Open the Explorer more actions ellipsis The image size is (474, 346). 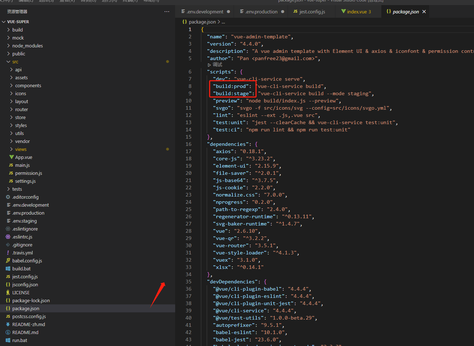(x=167, y=12)
